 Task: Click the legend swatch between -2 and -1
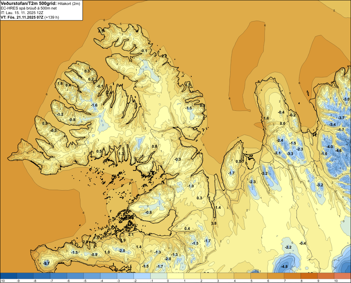pos(142,276)
